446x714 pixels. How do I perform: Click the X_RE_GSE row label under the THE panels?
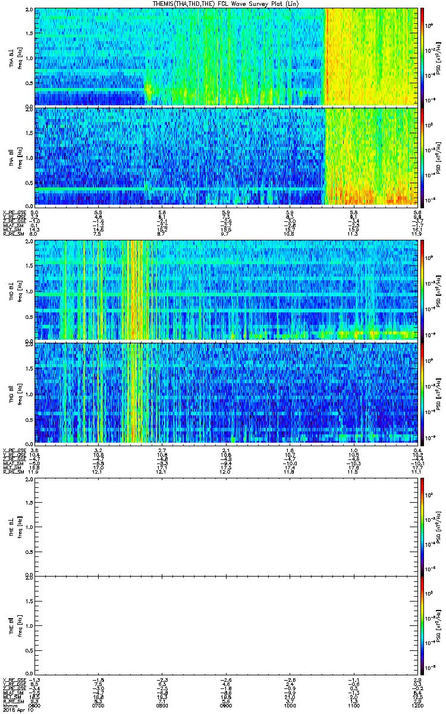tap(13, 679)
